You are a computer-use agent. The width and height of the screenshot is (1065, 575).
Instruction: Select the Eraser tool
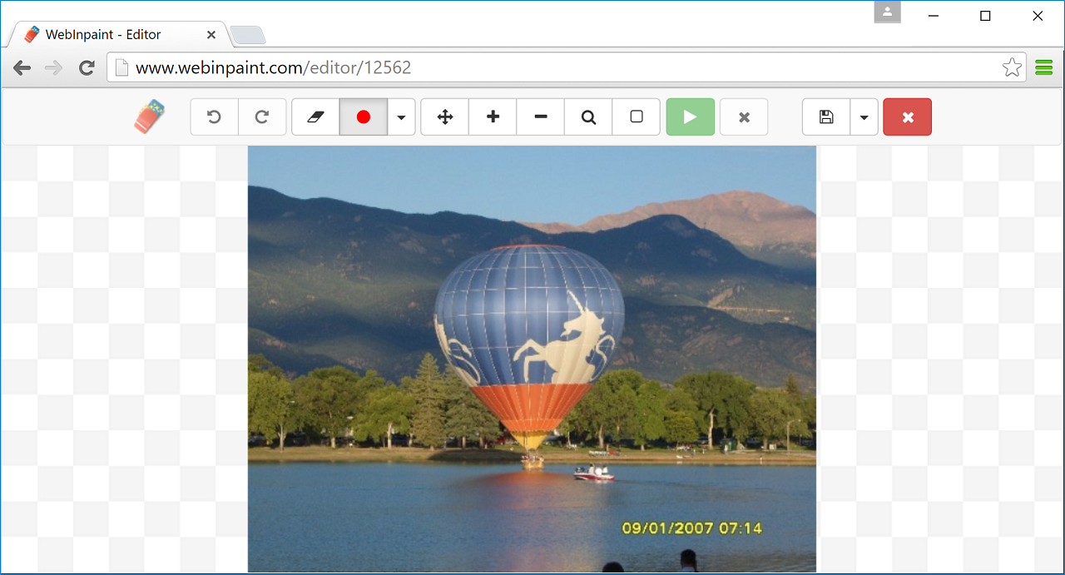[315, 116]
